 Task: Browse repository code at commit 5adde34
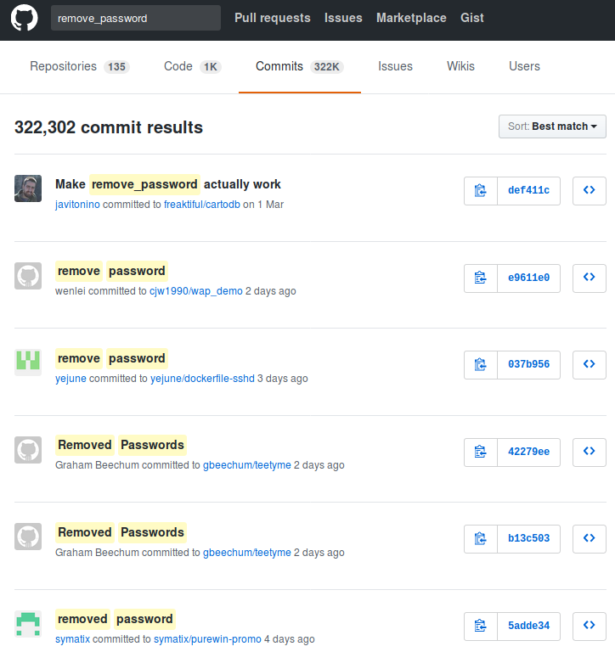589,626
